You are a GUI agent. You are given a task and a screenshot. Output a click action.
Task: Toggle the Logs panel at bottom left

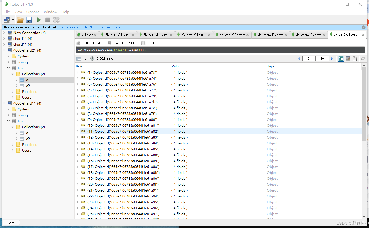click(11, 222)
